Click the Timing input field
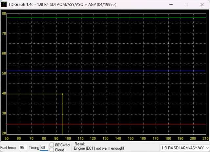Image resolution: width=210 pixels, height=152 pixels. tap(44, 148)
